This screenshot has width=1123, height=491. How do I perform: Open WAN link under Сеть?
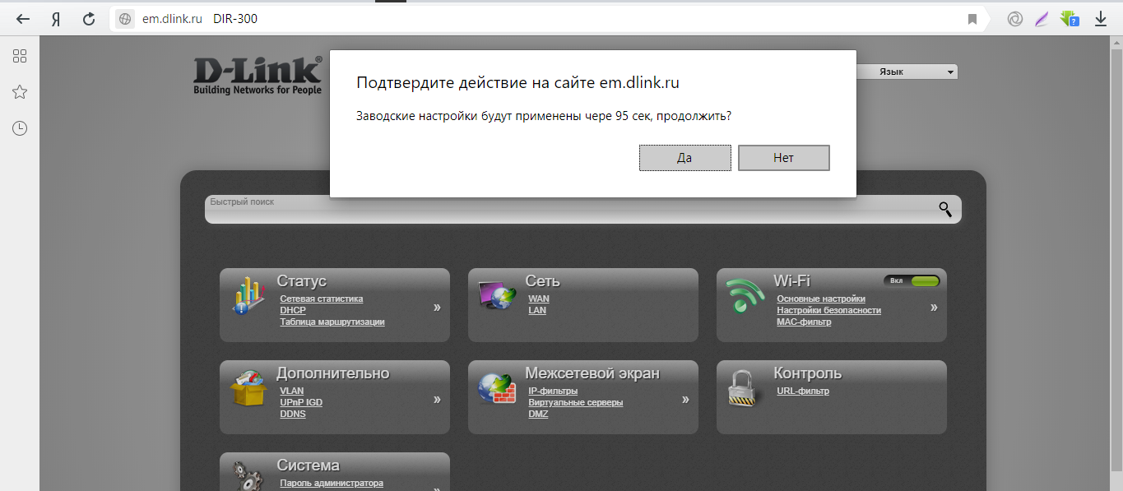pos(539,299)
